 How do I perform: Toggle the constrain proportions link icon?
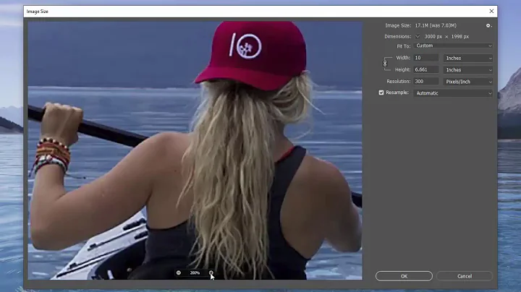pos(385,63)
